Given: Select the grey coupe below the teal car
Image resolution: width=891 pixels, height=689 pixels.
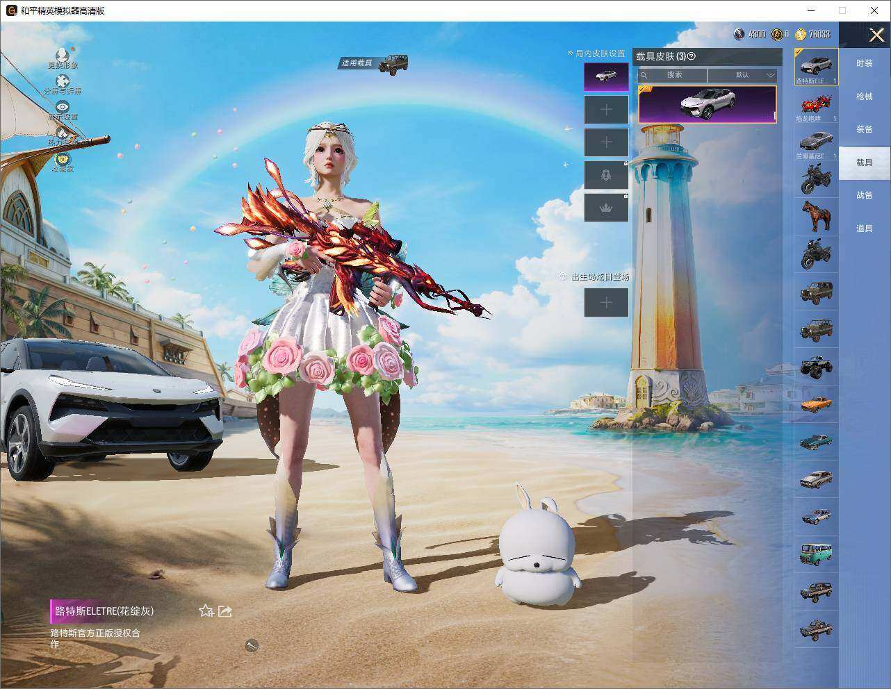Looking at the screenshot, I should [x=816, y=479].
